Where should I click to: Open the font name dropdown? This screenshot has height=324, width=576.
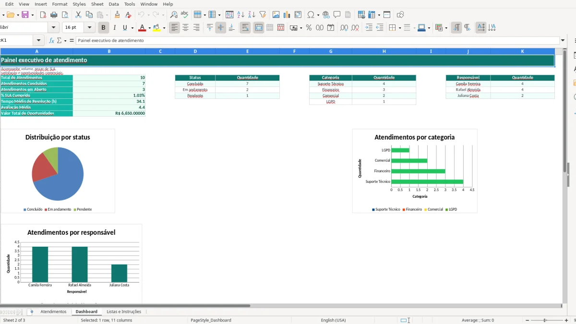(53, 28)
